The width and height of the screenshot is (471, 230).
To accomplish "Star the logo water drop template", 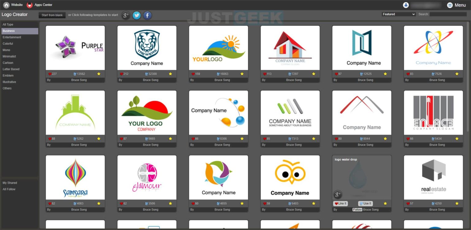I will point(385,203).
